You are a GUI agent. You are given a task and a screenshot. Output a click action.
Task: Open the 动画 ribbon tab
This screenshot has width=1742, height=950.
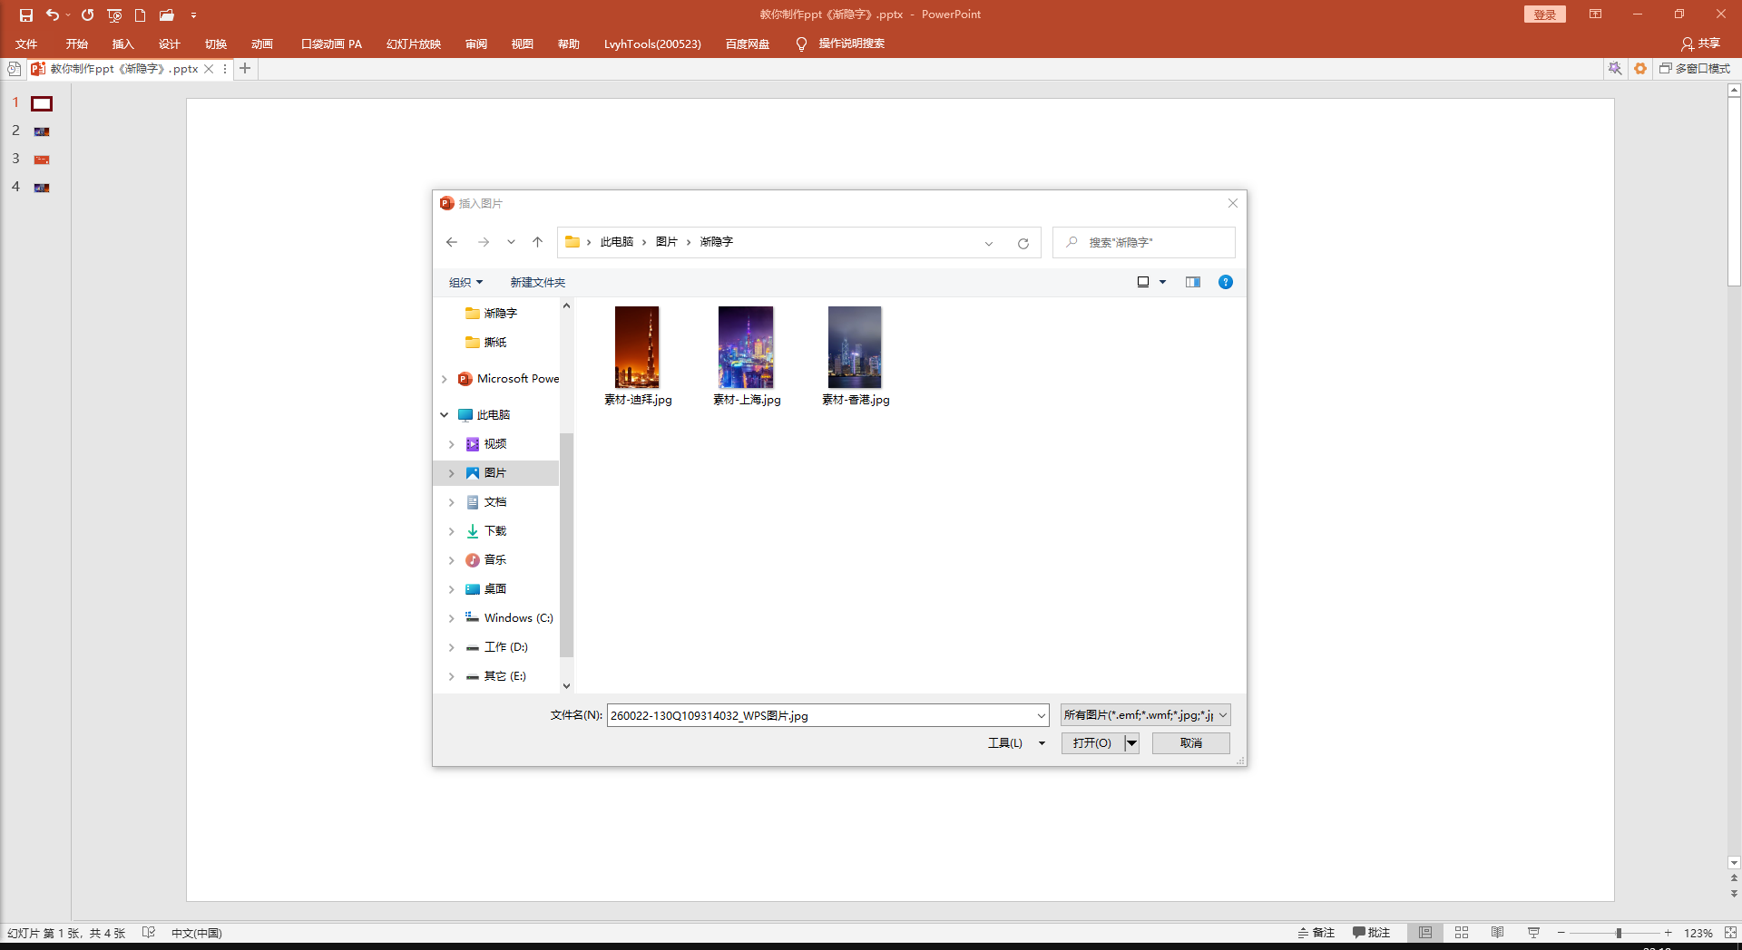click(261, 44)
